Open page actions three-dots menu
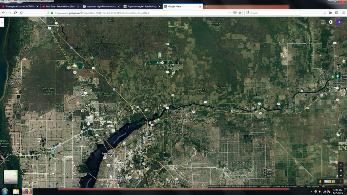This screenshot has width=347, height=195. point(230,13)
